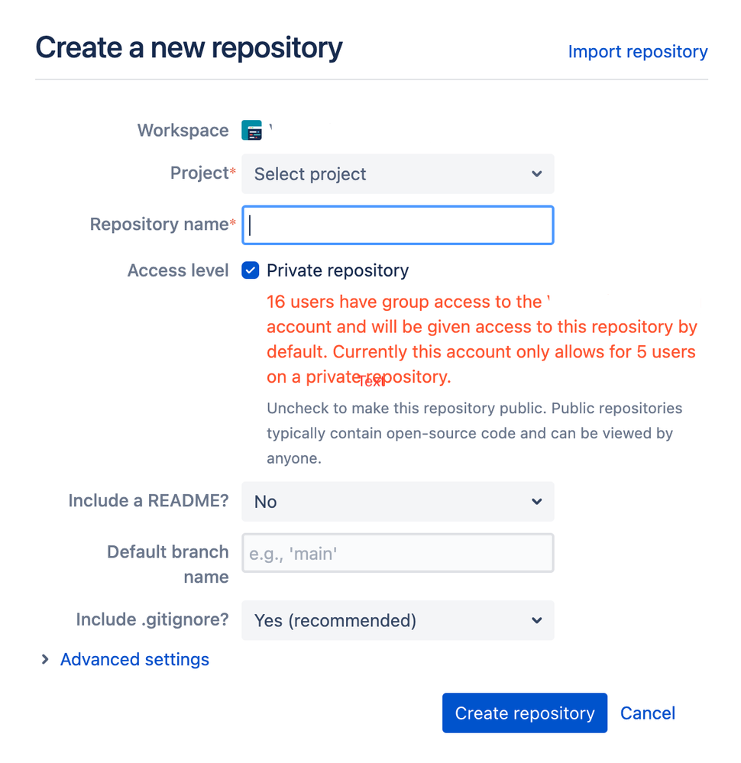
Task: Click the arrow icon beside Advanced settings
Action: [x=45, y=659]
